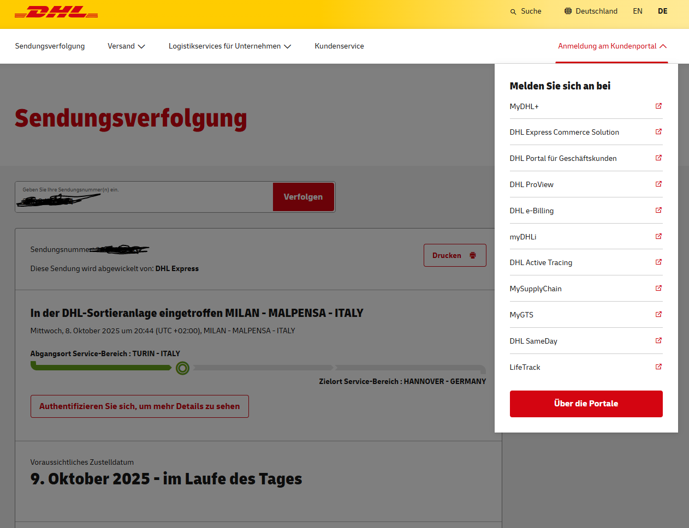Click the Über die Portale button
The image size is (689, 528).
point(586,404)
